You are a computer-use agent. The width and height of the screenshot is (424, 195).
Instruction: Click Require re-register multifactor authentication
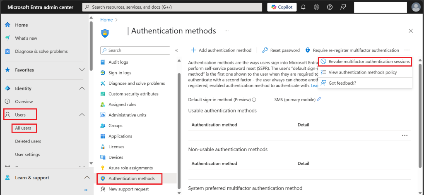(x=352, y=50)
